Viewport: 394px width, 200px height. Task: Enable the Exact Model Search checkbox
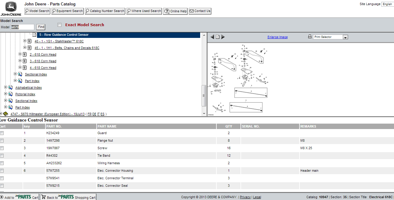60,25
